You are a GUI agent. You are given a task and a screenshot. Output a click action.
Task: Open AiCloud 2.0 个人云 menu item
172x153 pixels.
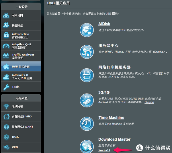point(21,77)
